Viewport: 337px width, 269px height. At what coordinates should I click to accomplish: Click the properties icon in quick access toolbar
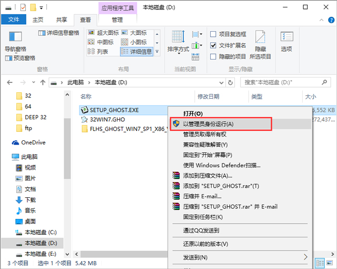[x=23, y=7]
